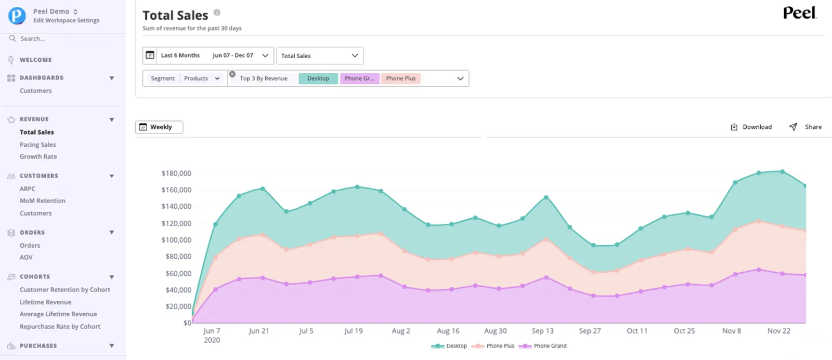Screen dimensions: 832x360
Task: Open the Total Sales metric dropdown
Action: point(320,56)
